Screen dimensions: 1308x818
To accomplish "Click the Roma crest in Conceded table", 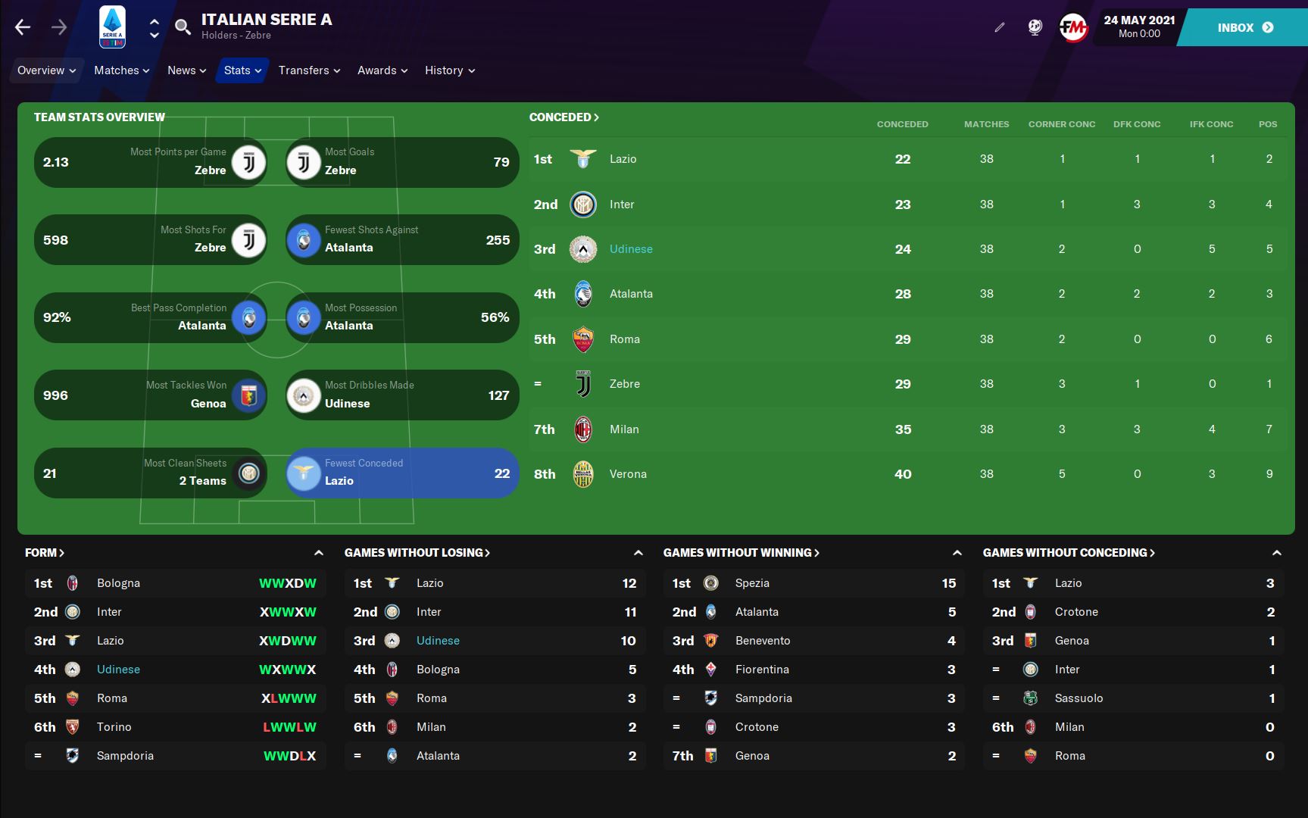I will tap(583, 339).
